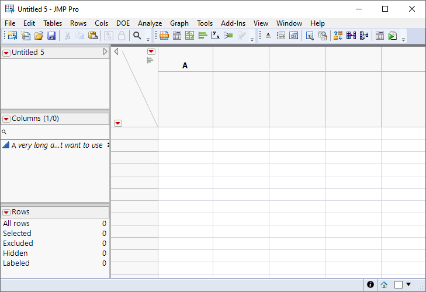Click the info icon in status bar
This screenshot has width=426, height=292.
[370, 284]
